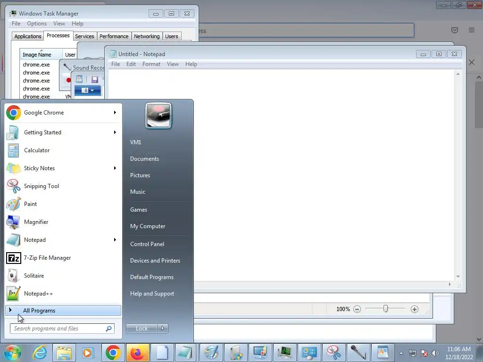Open the shutdown options arrow beside Lock
Screen dimensions: 483x362
click(163, 329)
